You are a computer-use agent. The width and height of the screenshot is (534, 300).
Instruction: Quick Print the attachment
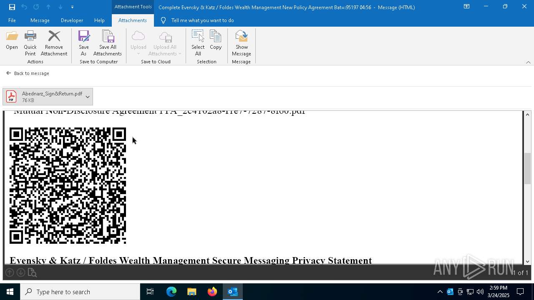coord(30,43)
